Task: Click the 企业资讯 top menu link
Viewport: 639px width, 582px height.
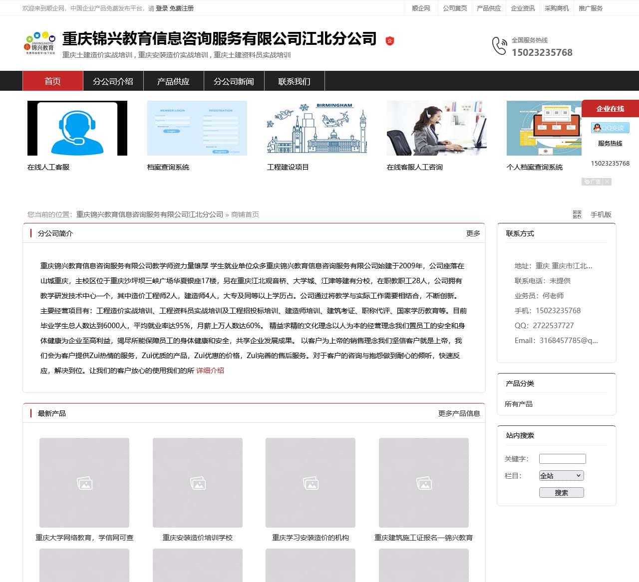Action: pos(523,8)
